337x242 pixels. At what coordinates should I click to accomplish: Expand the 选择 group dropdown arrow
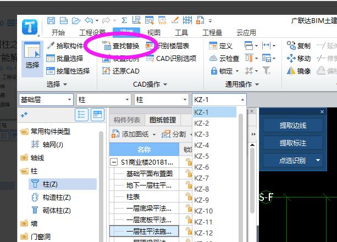coord(65,85)
